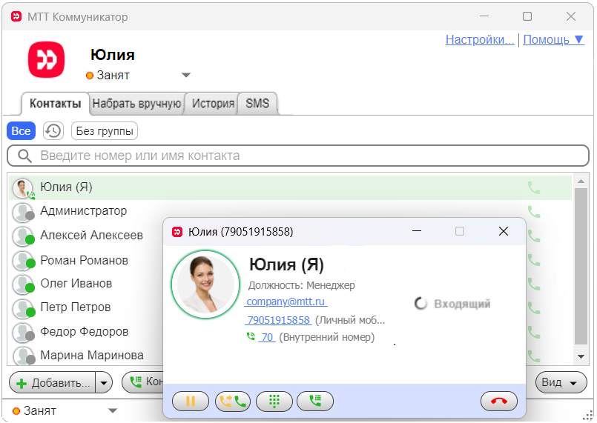The width and height of the screenshot is (597, 423).
Task: Toggle the recent contacts clock filter
Action: click(53, 131)
